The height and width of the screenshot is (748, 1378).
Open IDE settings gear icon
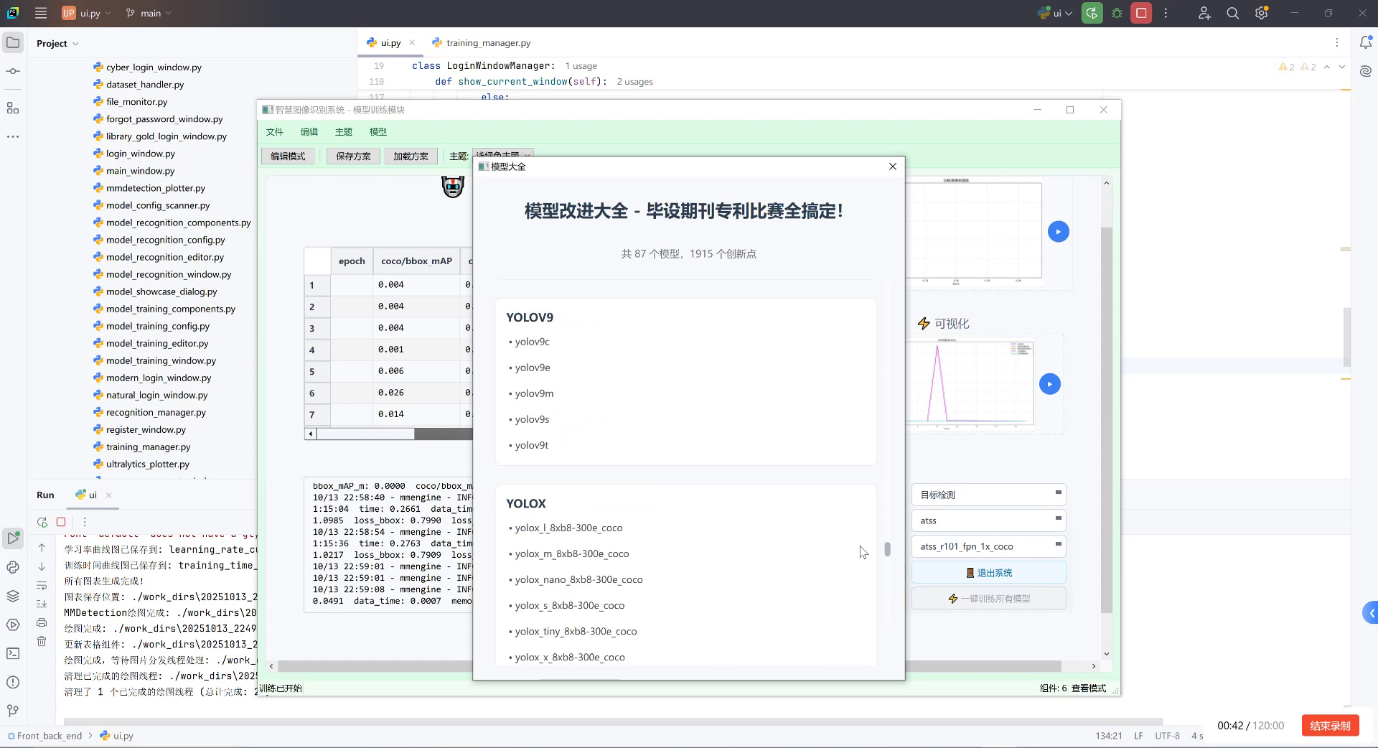pos(1262,13)
